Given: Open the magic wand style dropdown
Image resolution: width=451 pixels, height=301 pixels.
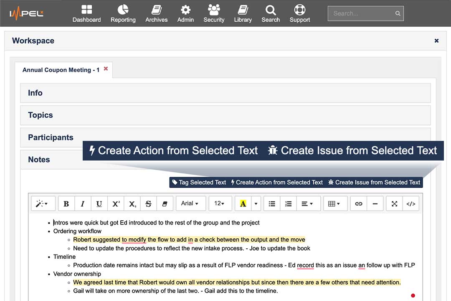Looking at the screenshot, I should [42, 204].
